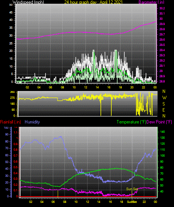Click the 12 hour tick on windspeed chart

coord(86,87)
